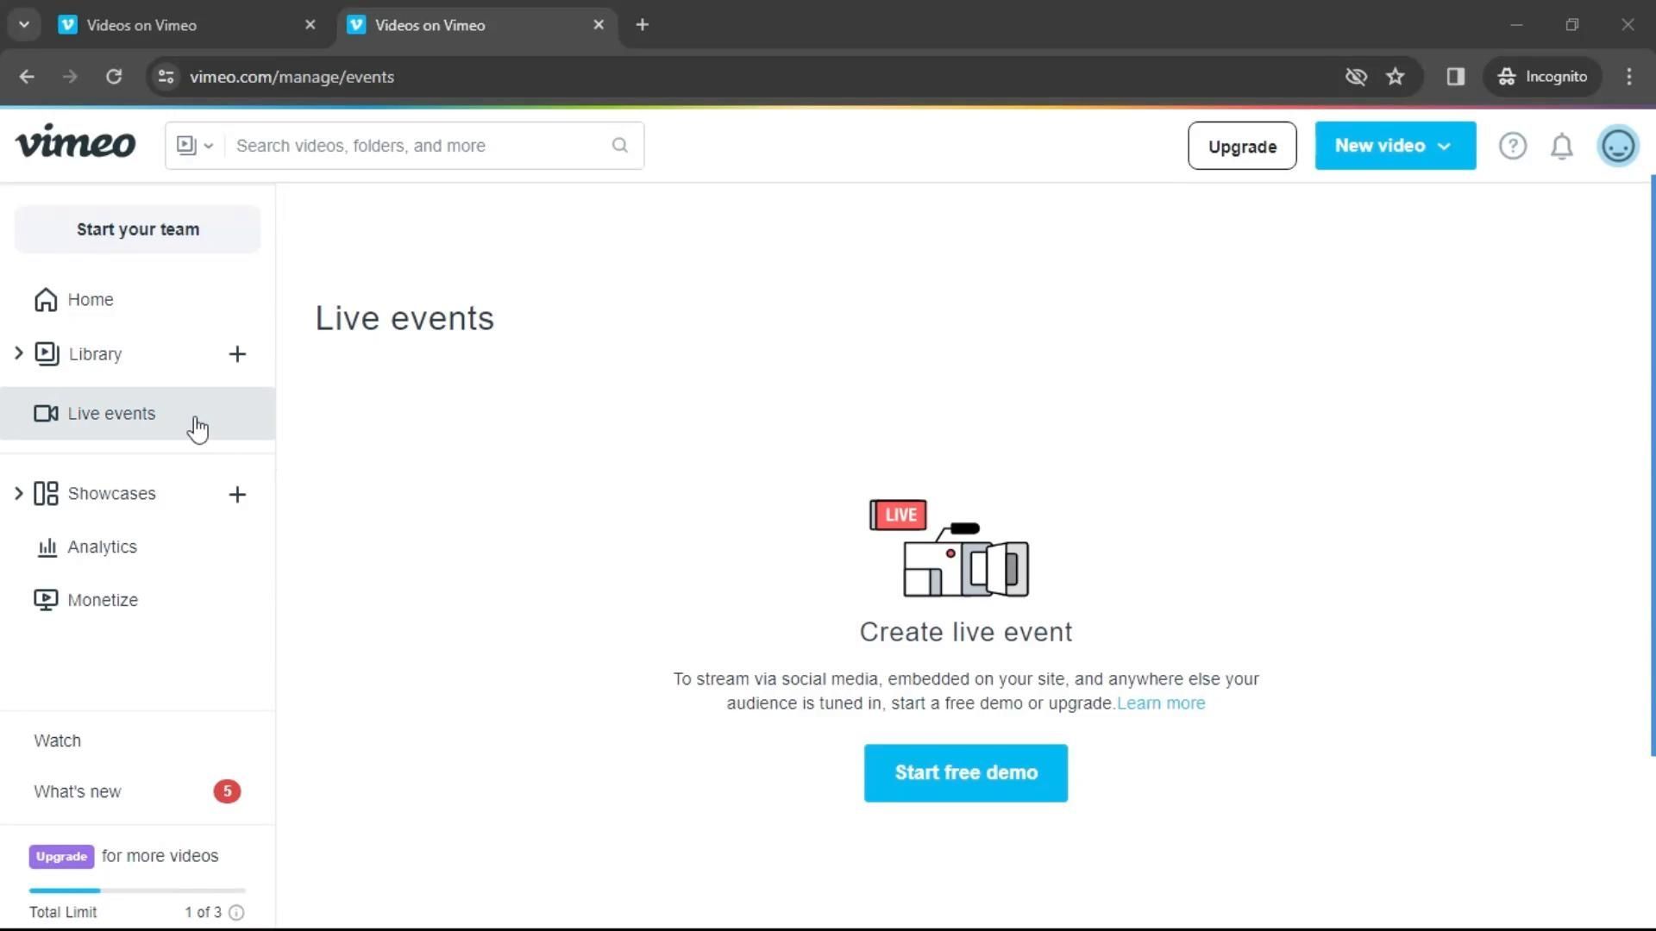Open the search type filter dropdown

pyautogui.click(x=195, y=146)
